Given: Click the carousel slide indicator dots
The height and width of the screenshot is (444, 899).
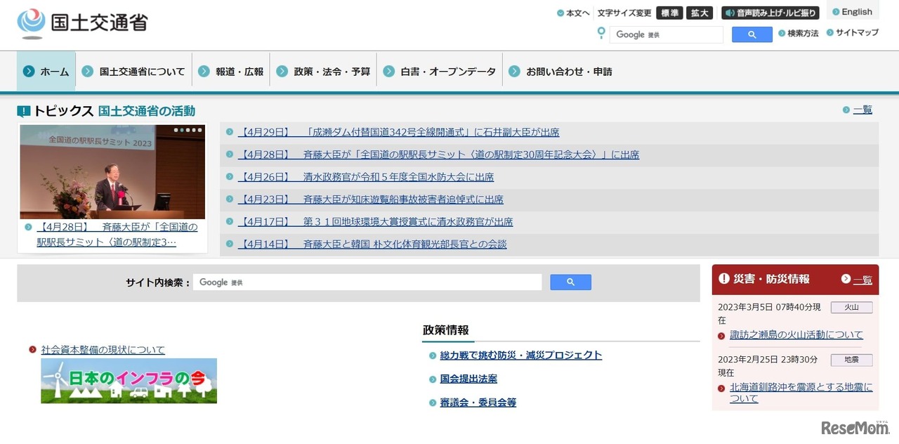Looking at the screenshot, I should [188, 130].
